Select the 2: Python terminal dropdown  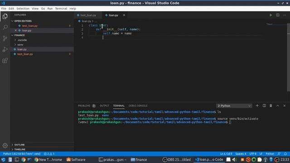[x=234, y=105]
